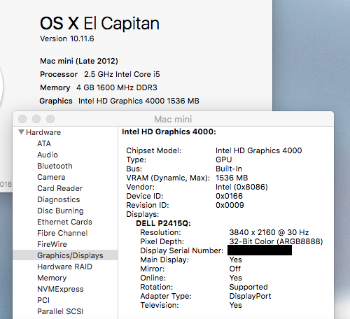Click Device ID value 0x0166
The width and height of the screenshot is (350, 319).
(x=229, y=196)
